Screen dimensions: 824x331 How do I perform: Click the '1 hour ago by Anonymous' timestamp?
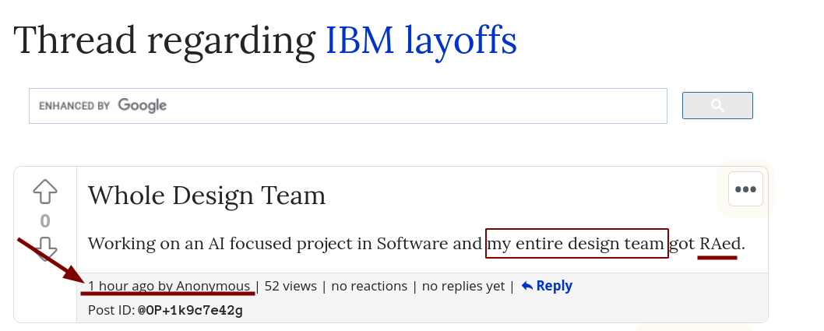click(x=169, y=286)
